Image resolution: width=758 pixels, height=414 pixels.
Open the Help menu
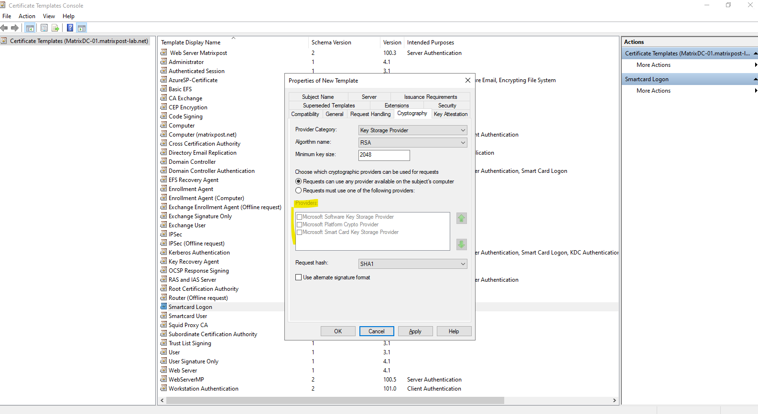(68, 16)
